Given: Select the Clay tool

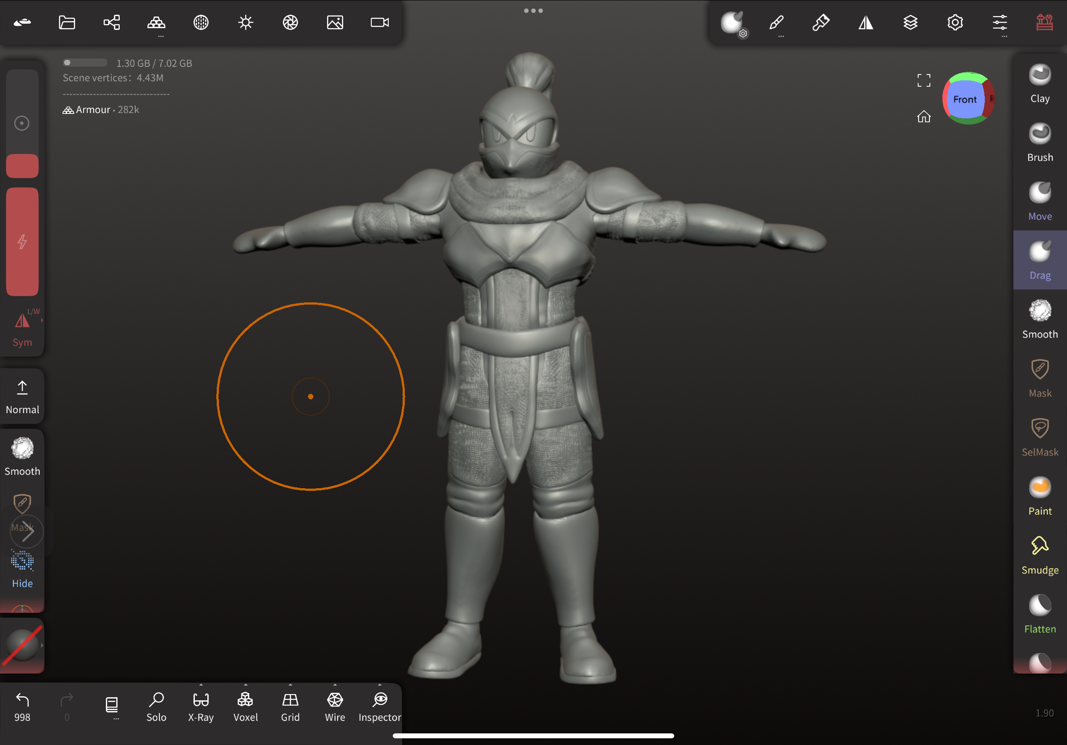Looking at the screenshot, I should coord(1040,84).
